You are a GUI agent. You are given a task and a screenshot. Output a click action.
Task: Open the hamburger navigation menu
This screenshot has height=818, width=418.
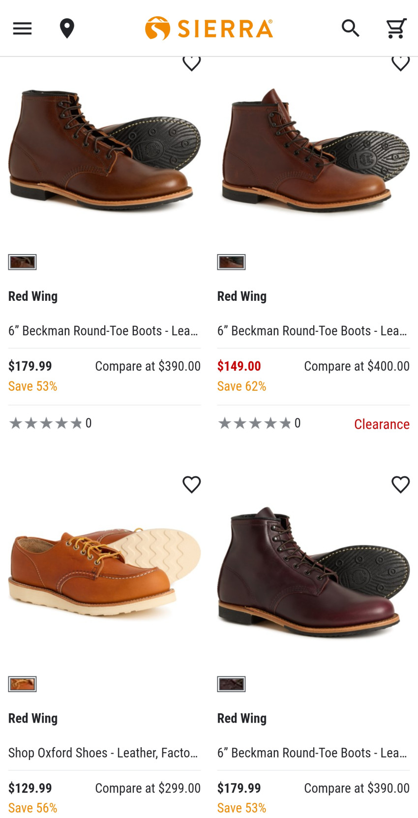[22, 29]
